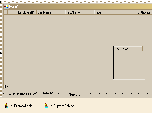Click the left-middle form resize handle
The width and height of the screenshot is (152, 113).
(x=1, y=53)
